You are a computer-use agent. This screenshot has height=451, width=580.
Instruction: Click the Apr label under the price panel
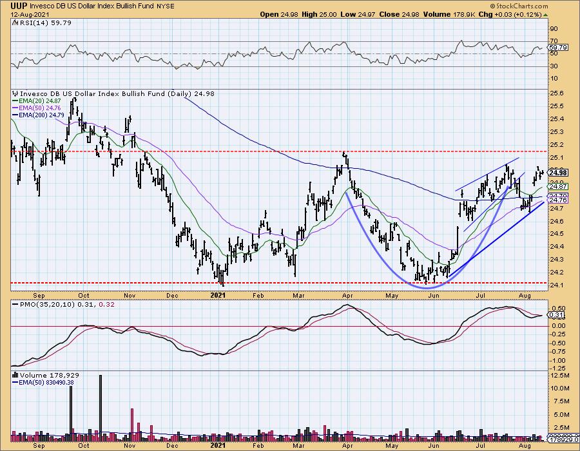(x=348, y=295)
